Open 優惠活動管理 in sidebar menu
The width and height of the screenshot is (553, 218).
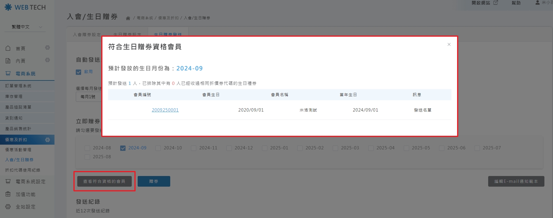[x=18, y=150]
